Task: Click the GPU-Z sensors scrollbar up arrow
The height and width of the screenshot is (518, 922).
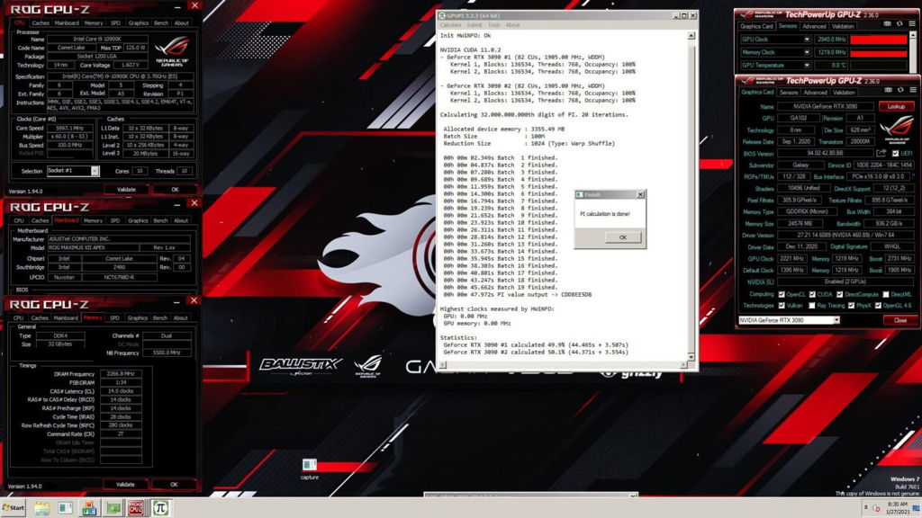Action: tap(913, 36)
